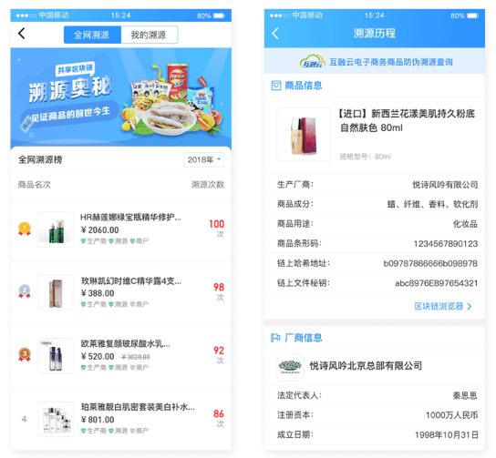Screen dimensions: 496x458
Task: Click the 溯源次数 column header
Action: click(x=208, y=185)
